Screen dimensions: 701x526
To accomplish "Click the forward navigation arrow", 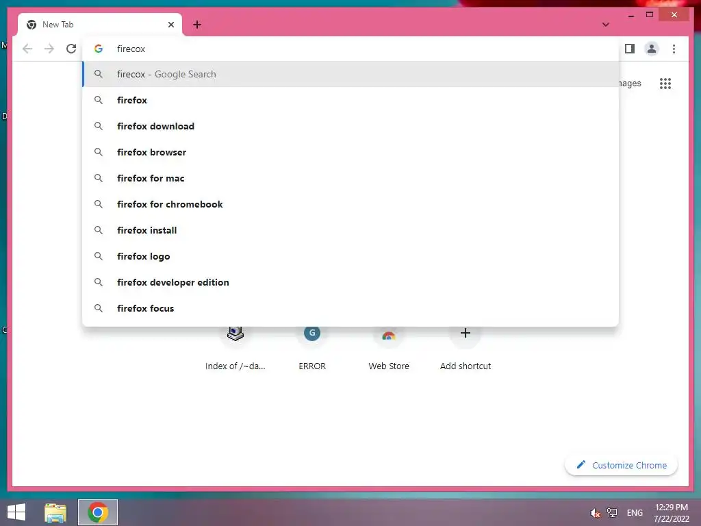I will (49, 49).
